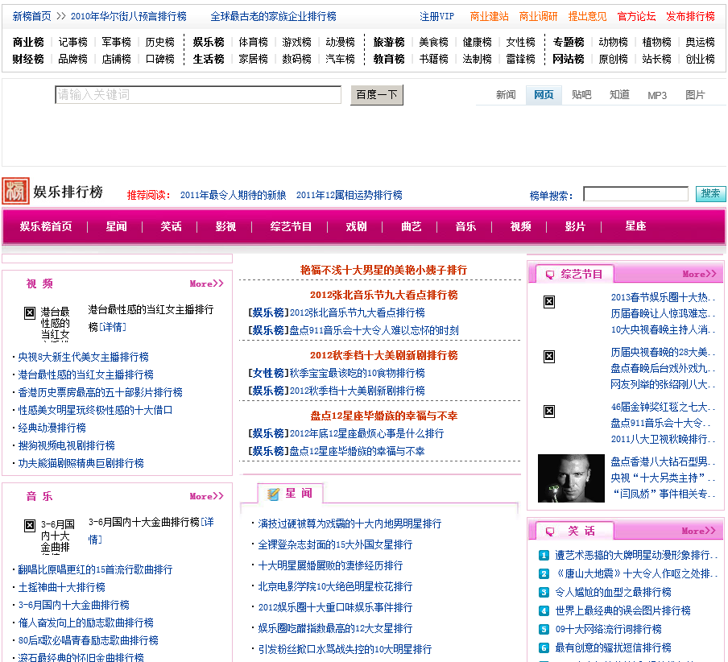Click number 2 badge in 笑话 list

click(544, 573)
